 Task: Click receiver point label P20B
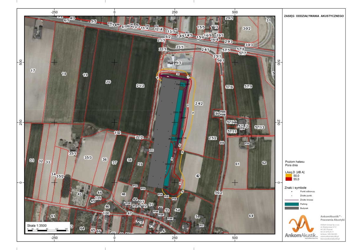223,115
